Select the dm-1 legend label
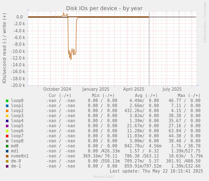Image resolution: width=209 pixels, height=181 pixels. coord(16,166)
